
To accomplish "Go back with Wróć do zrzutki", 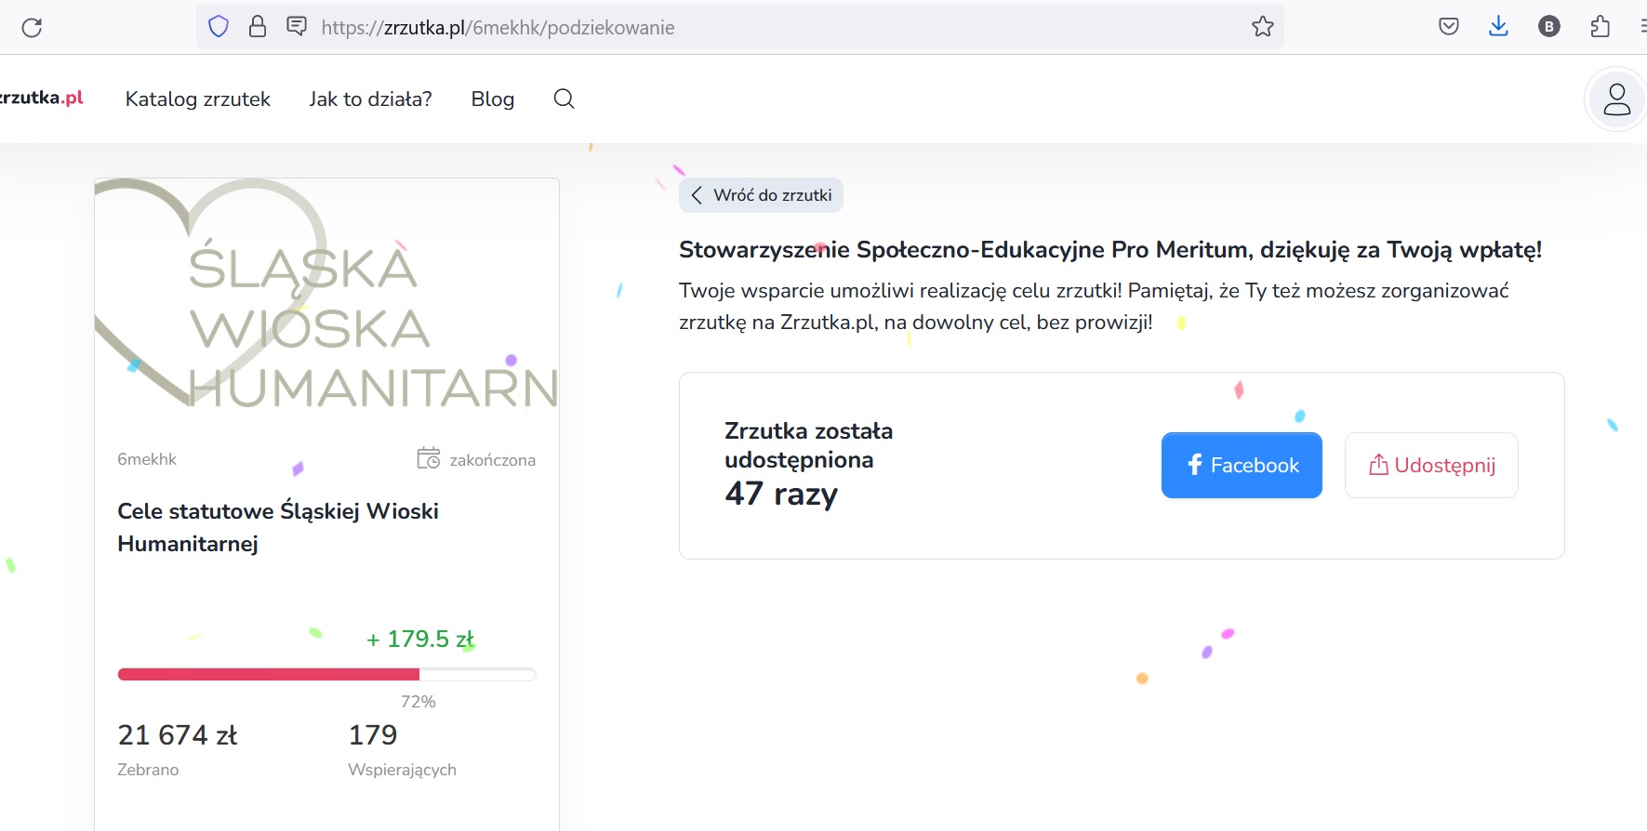I will 761,195.
